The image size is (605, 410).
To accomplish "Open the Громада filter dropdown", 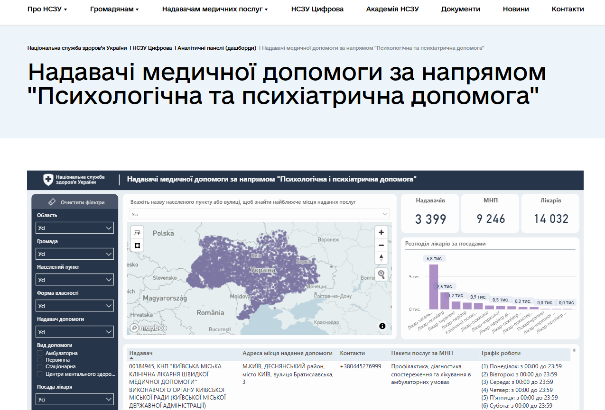I will (x=75, y=254).
